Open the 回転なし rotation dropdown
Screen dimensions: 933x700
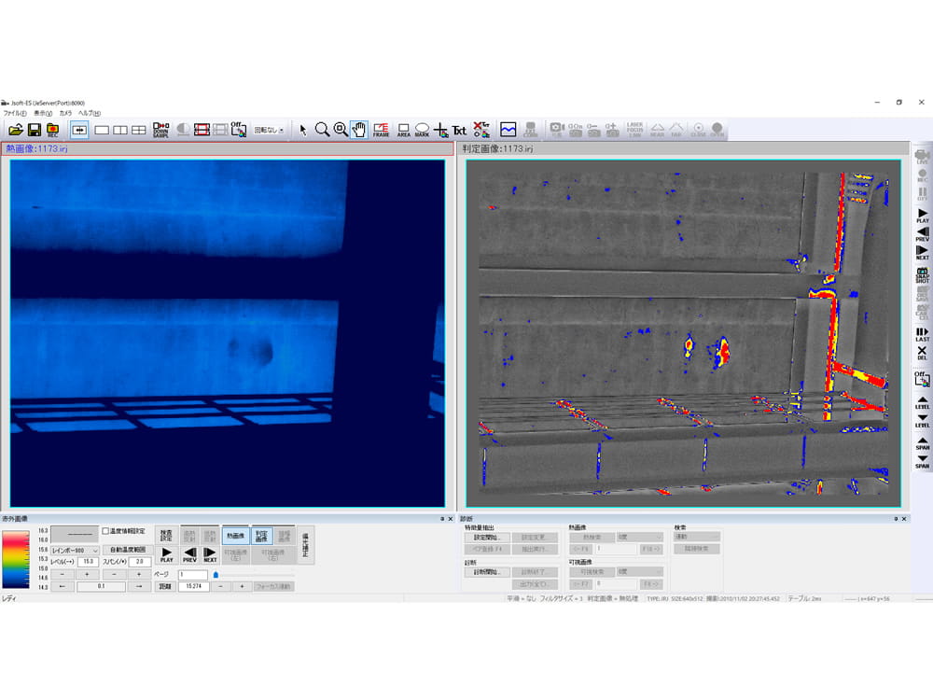(x=270, y=131)
